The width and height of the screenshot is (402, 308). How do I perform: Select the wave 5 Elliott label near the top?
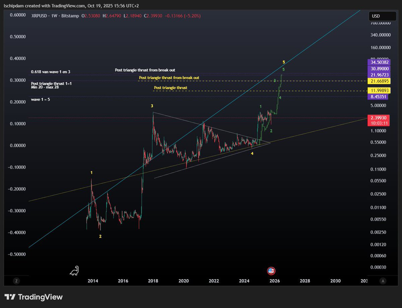click(283, 62)
